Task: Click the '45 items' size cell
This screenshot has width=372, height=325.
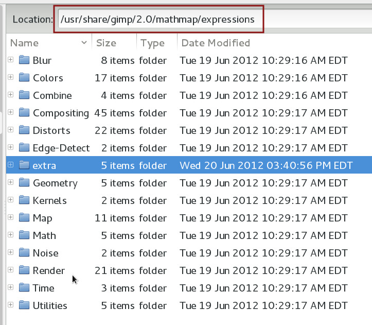Action: 115,113
